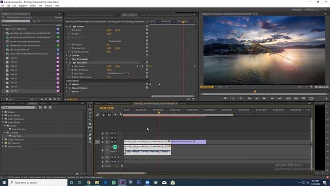The image size is (330, 186).
Task: Select the Ripple Edit tool
Action: [x=90, y=113]
